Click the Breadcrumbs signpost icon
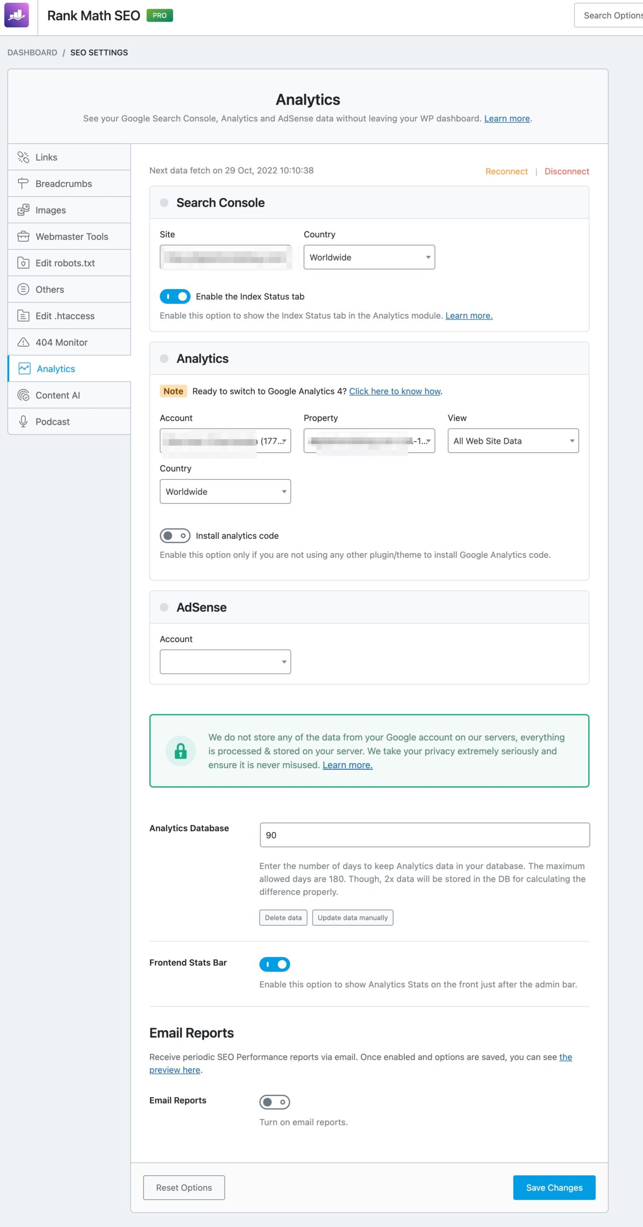The width and height of the screenshot is (643, 1227). coord(23,184)
